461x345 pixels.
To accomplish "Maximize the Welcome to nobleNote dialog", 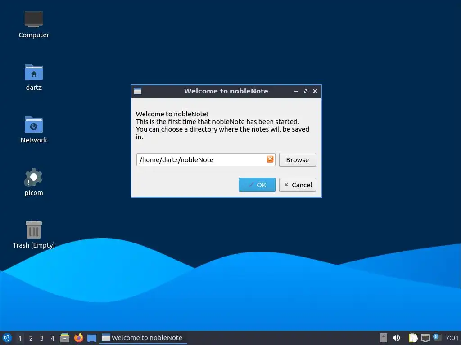I will tap(306, 91).
